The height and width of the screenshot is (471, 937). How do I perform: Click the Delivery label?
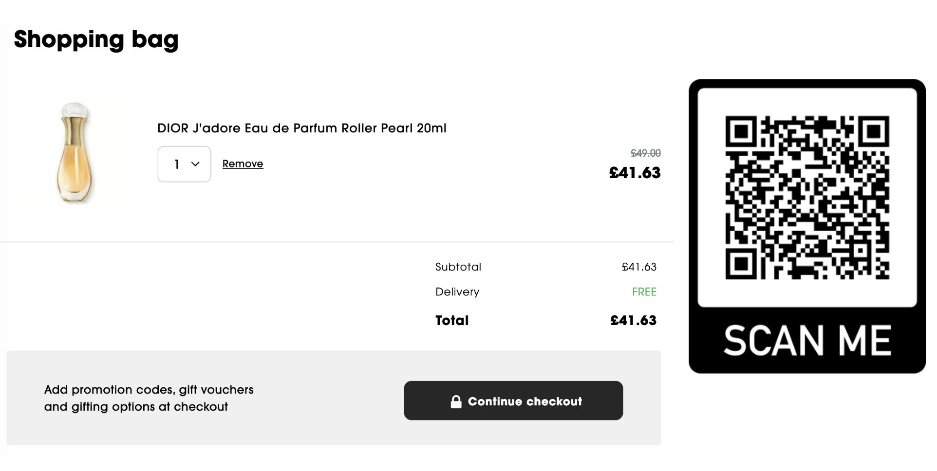457,292
